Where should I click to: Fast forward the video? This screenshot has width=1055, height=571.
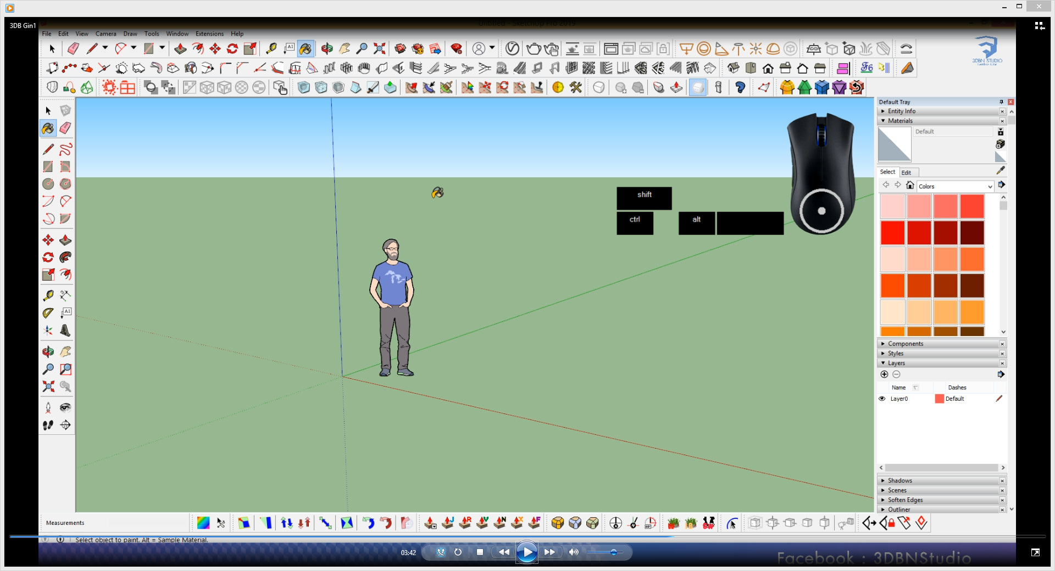click(549, 552)
